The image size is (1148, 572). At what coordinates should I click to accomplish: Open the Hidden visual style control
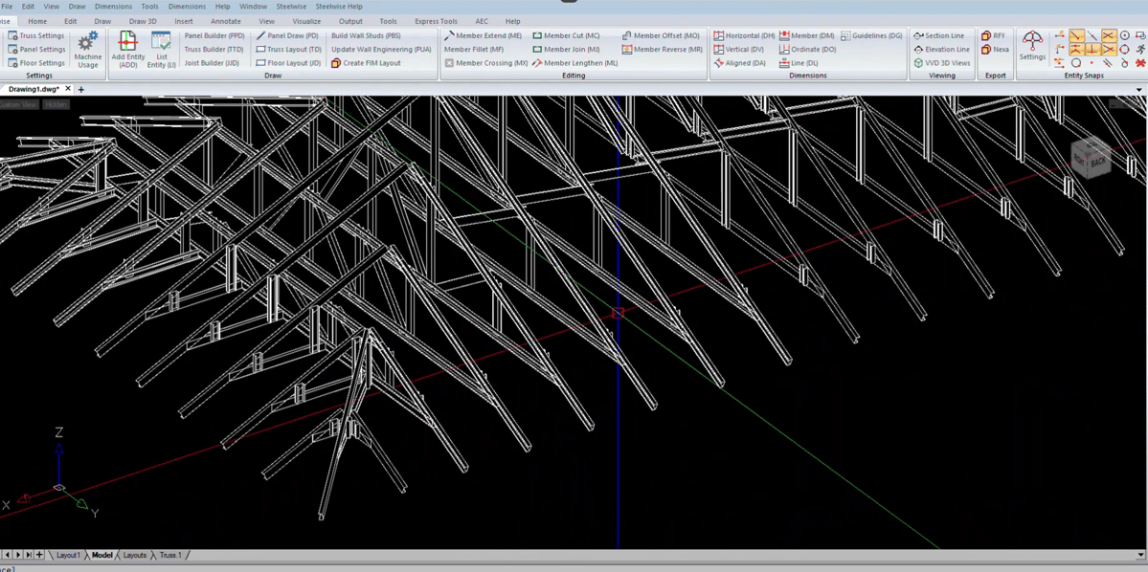click(56, 103)
